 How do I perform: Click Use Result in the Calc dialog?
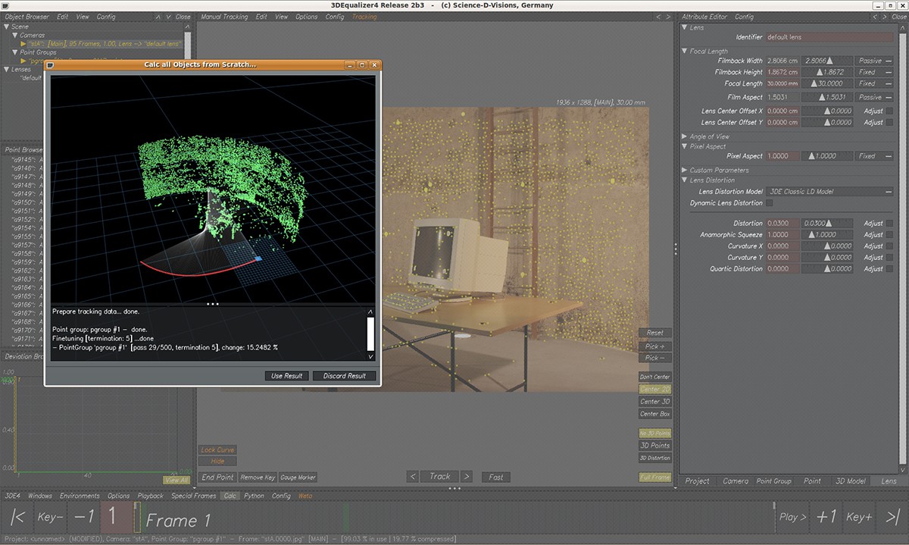[287, 376]
